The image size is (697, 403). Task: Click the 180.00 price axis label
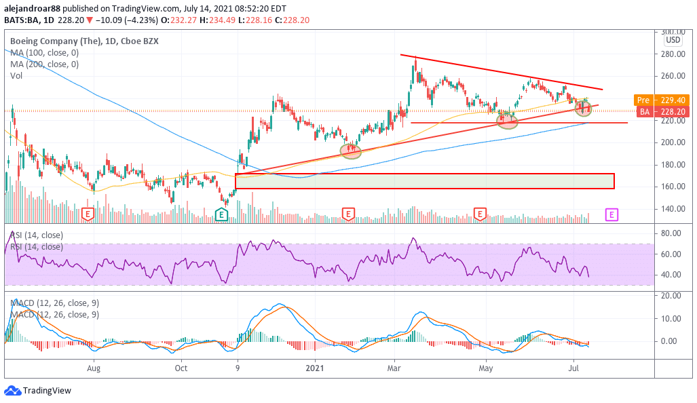click(673, 164)
